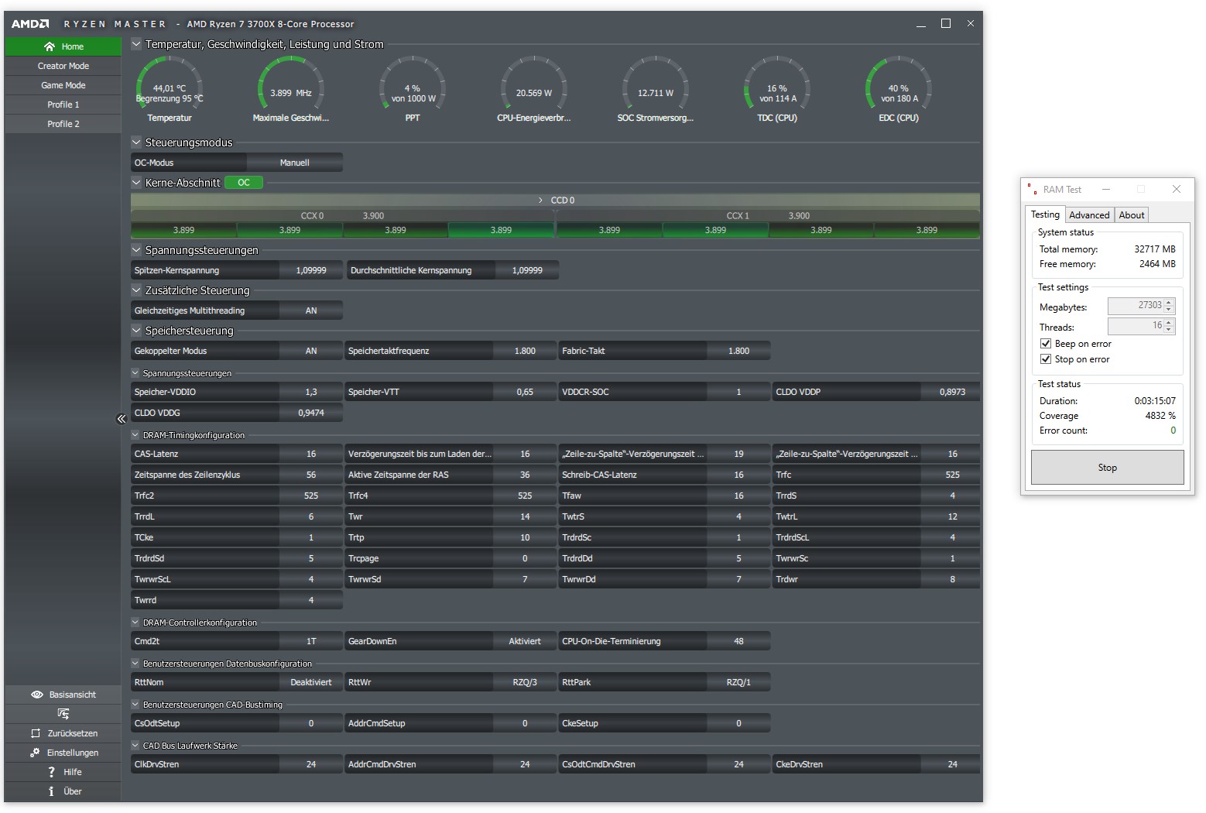Viewport: 1206px width, 813px height.
Task: Toggle Stop on error checkbox
Action: (1046, 359)
